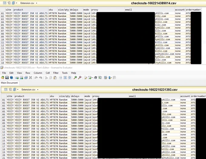The width and height of the screenshot is (206, 159).
Task: Click 'product' column header in checkouts-1662215231393.csv
Action: click(x=32, y=96)
